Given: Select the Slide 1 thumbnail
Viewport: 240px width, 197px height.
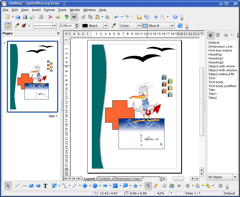Looking at the screenshot, I should tap(32, 77).
